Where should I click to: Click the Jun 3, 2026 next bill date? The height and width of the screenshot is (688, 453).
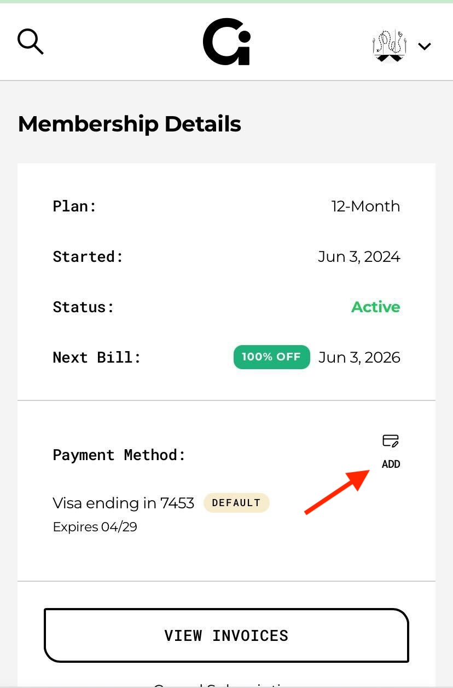pyautogui.click(x=359, y=357)
